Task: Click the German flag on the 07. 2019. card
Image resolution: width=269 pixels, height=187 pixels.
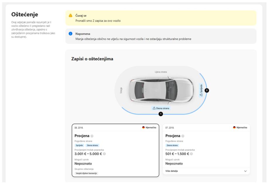Action: coord(234,128)
